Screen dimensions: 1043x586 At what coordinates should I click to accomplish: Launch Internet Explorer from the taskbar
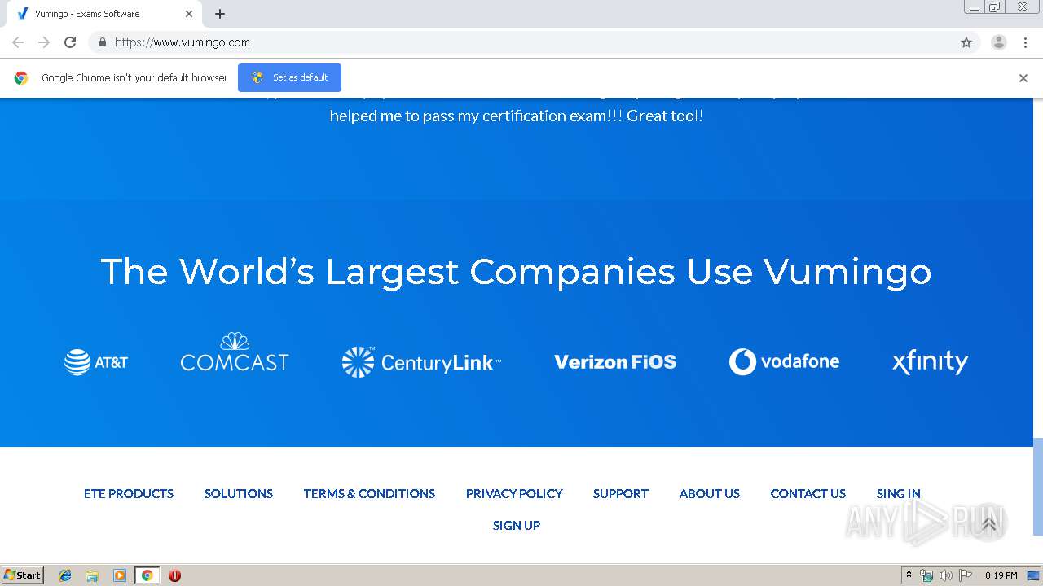pos(65,575)
